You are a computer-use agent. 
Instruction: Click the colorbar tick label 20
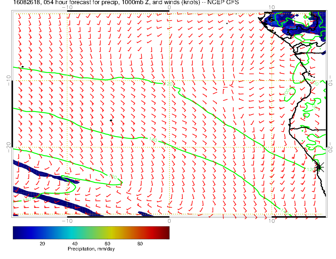pyautogui.click(x=42, y=243)
